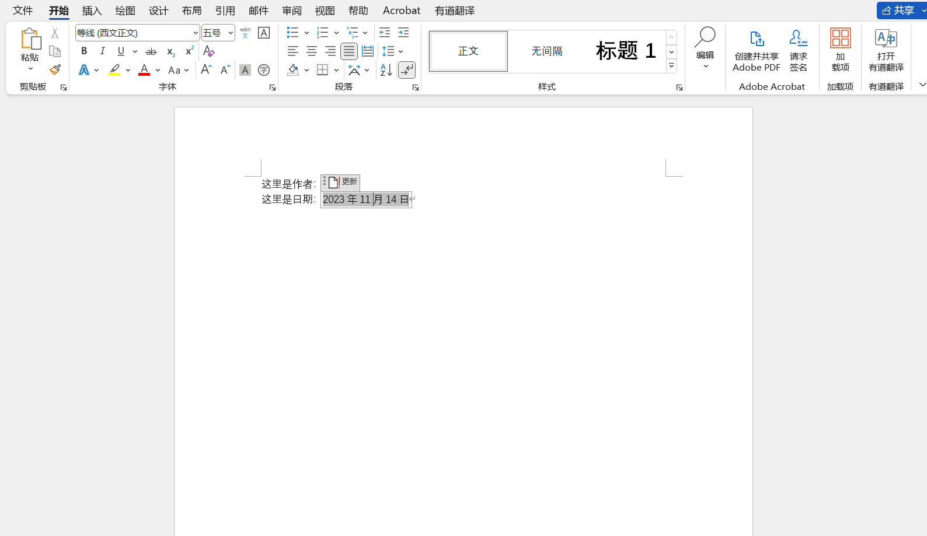Toggle Justify alignment

pyautogui.click(x=349, y=51)
